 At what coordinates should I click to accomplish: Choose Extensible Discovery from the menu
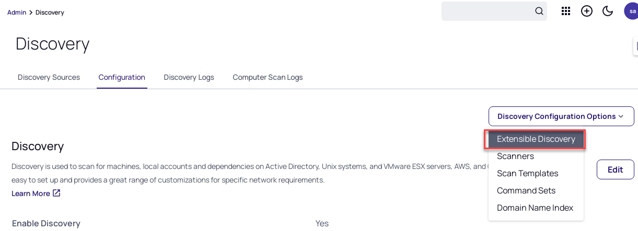pos(536,139)
